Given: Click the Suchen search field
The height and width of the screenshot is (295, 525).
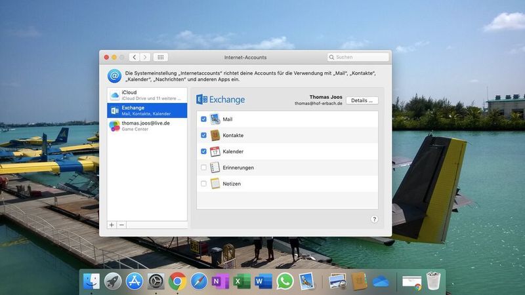Looking at the screenshot, I should [358, 57].
